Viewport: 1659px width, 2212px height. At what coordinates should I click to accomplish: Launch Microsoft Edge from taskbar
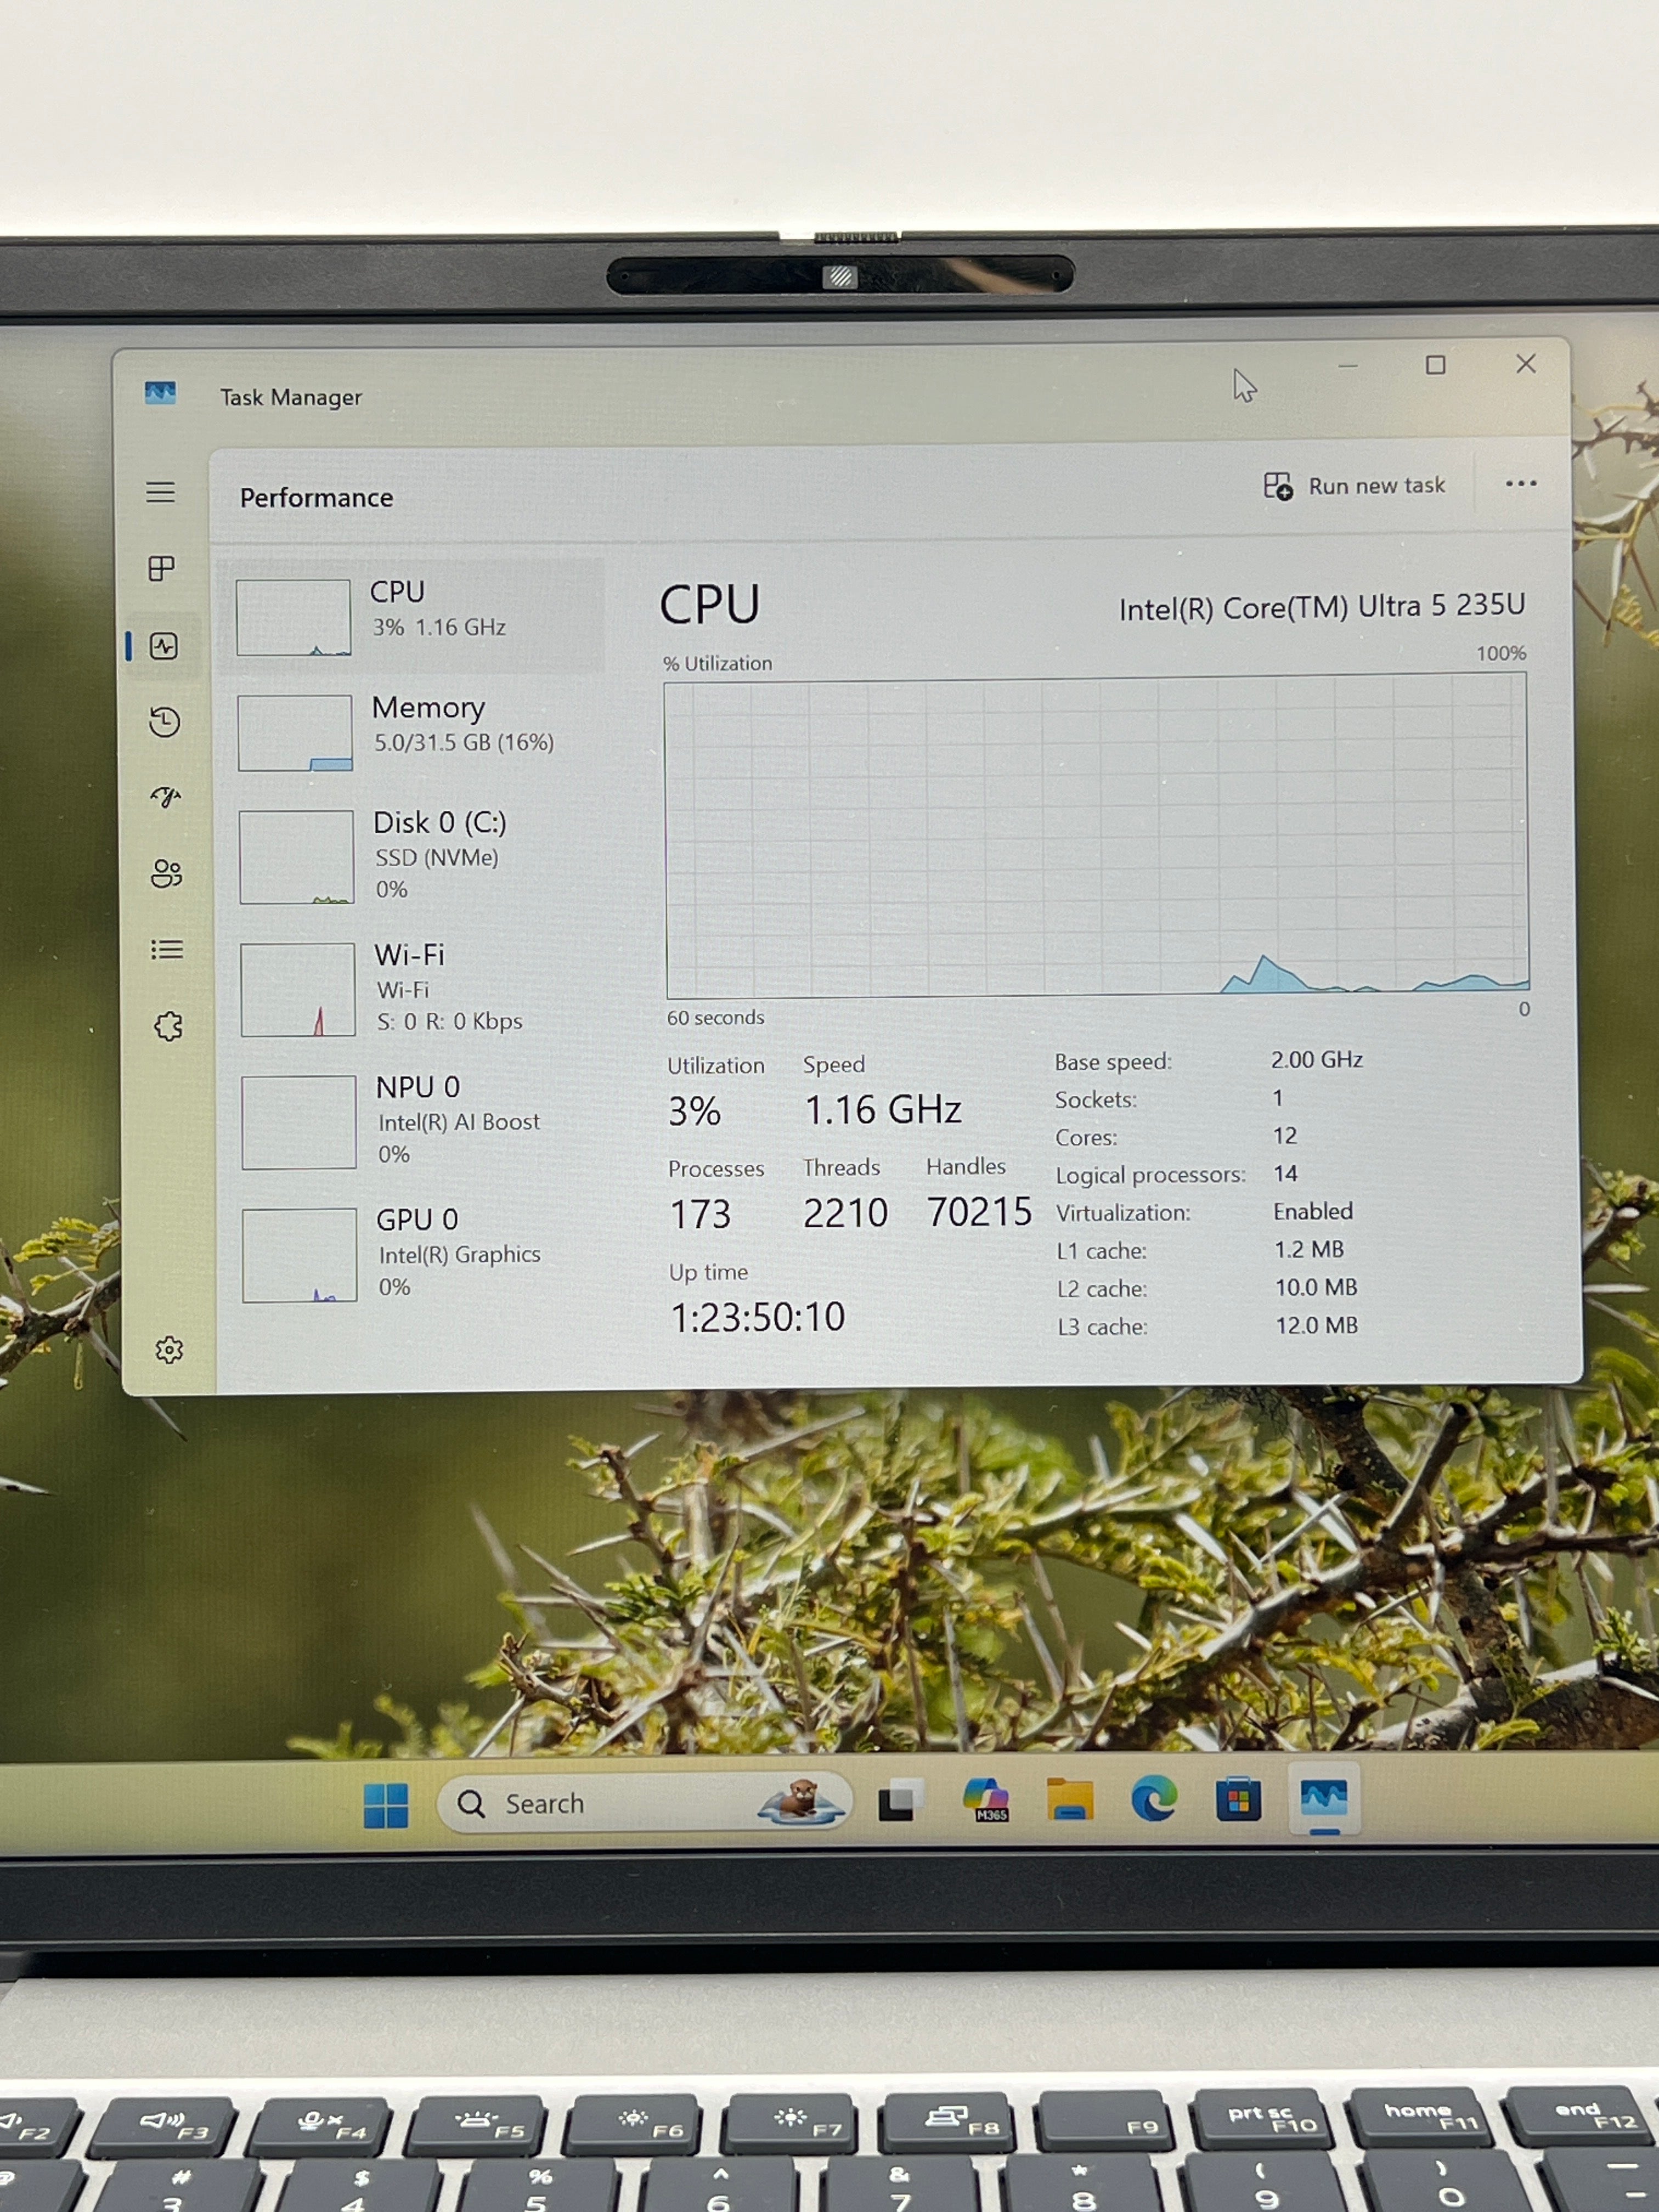(x=1153, y=1800)
